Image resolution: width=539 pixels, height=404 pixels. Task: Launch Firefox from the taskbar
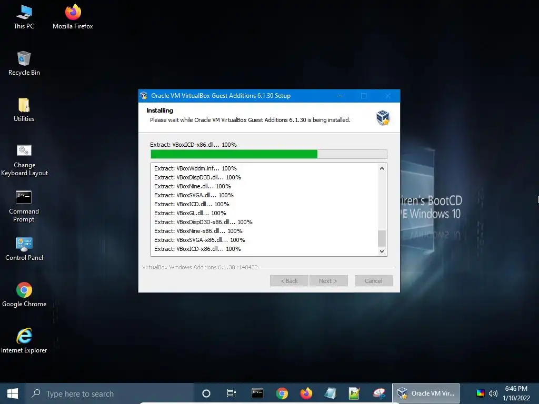306,393
